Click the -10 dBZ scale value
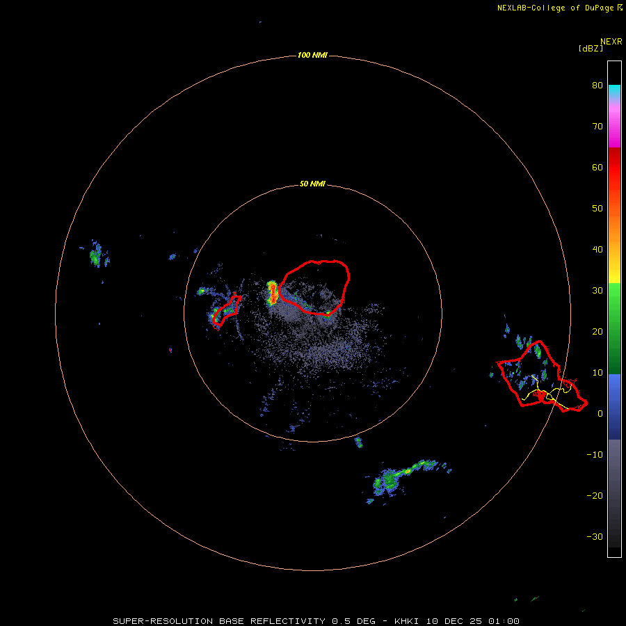Screen dimensions: 626x626 tap(595, 455)
